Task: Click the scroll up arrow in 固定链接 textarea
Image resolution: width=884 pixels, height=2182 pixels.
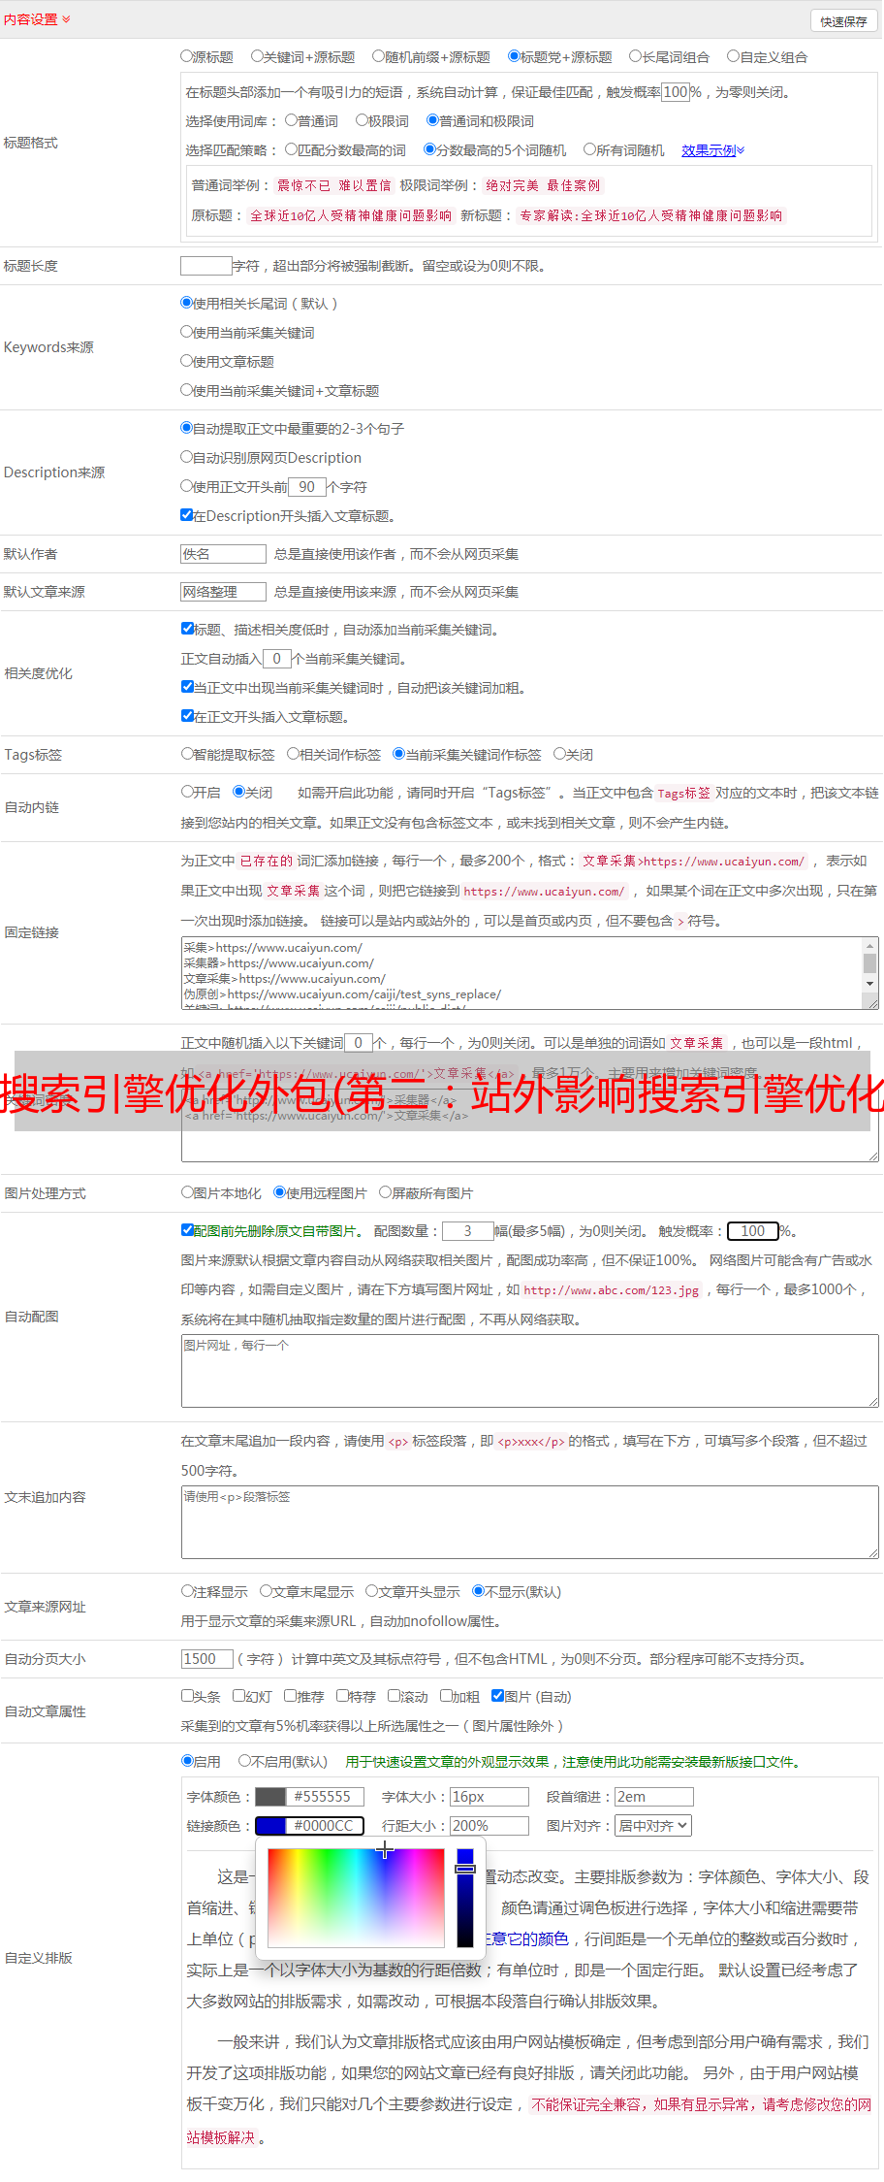Action: point(869,945)
